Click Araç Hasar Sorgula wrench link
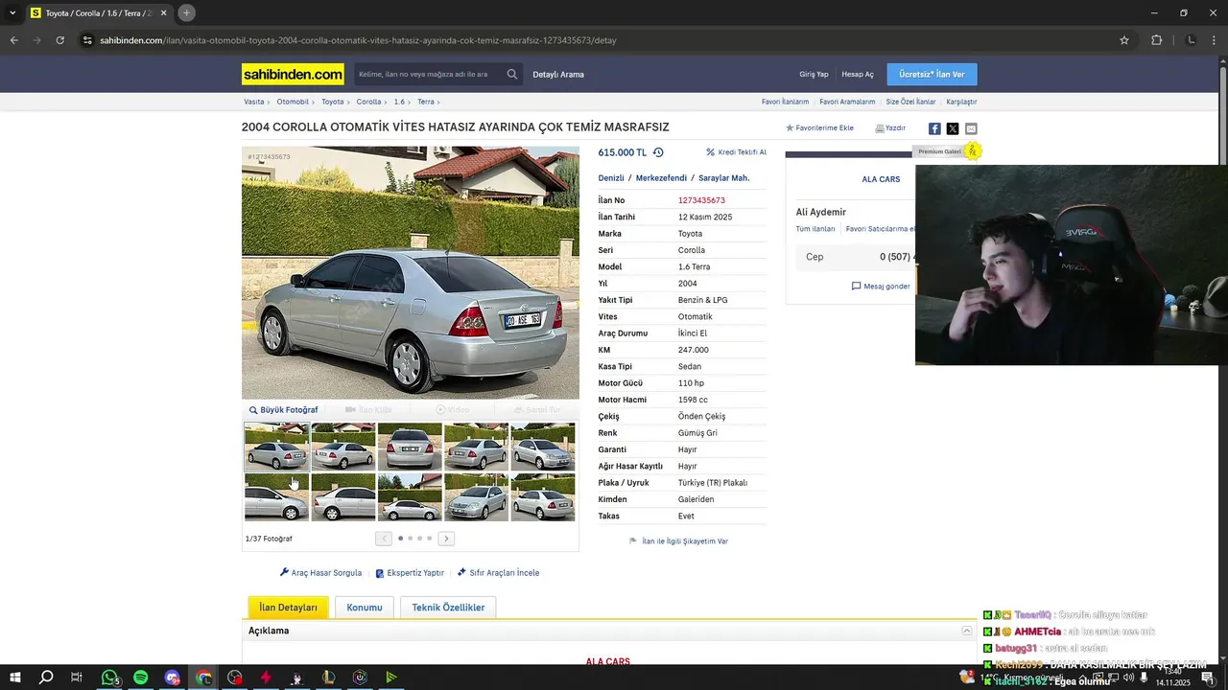The width and height of the screenshot is (1228, 690). click(x=320, y=573)
